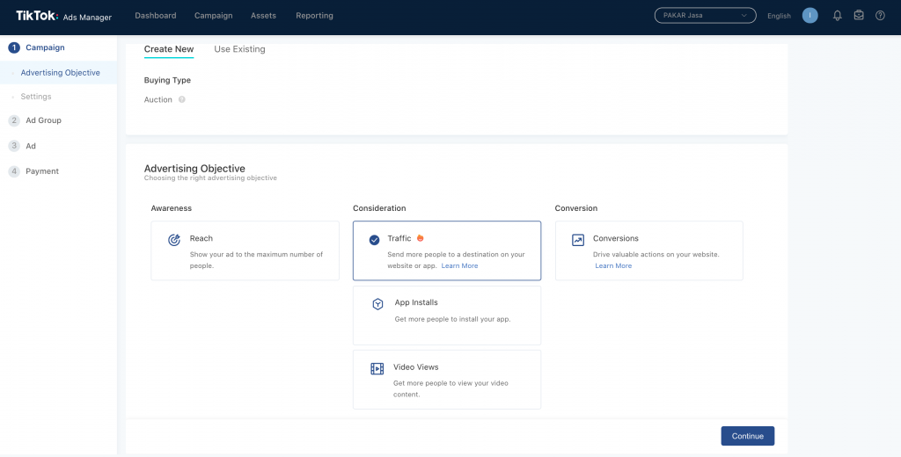Click the Video Views film icon
This screenshot has width=901, height=457.
pos(377,368)
